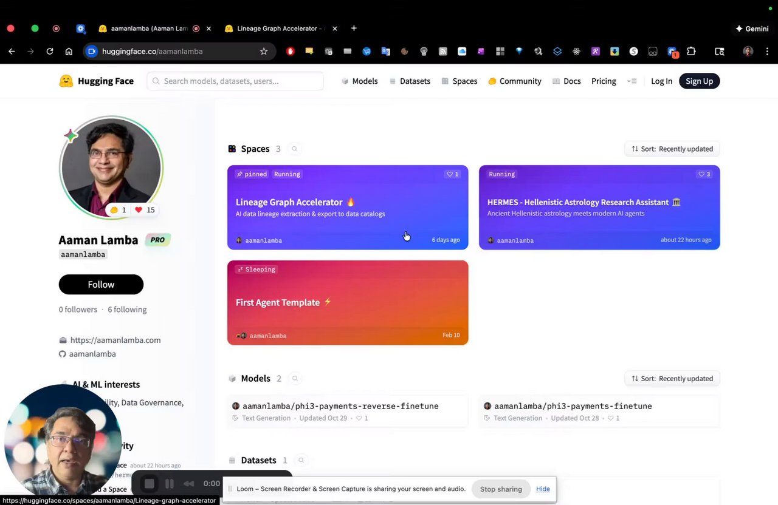Open the browser home page icon
The image size is (778, 505).
[69, 52]
